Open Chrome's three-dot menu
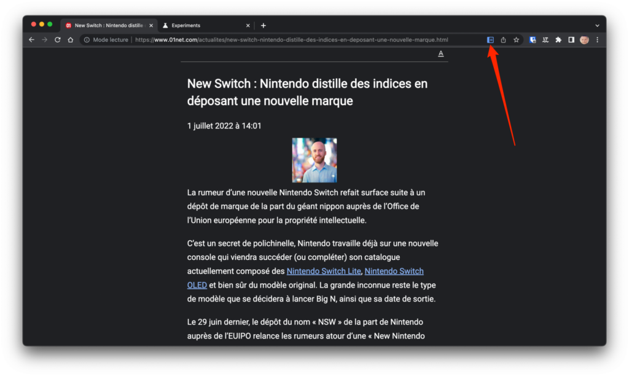The image size is (629, 376). point(597,40)
